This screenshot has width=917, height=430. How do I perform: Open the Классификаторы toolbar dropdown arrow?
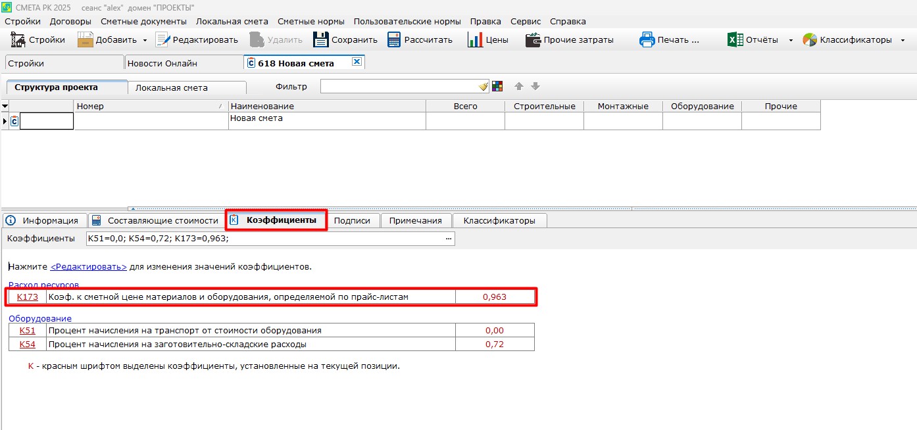(903, 40)
